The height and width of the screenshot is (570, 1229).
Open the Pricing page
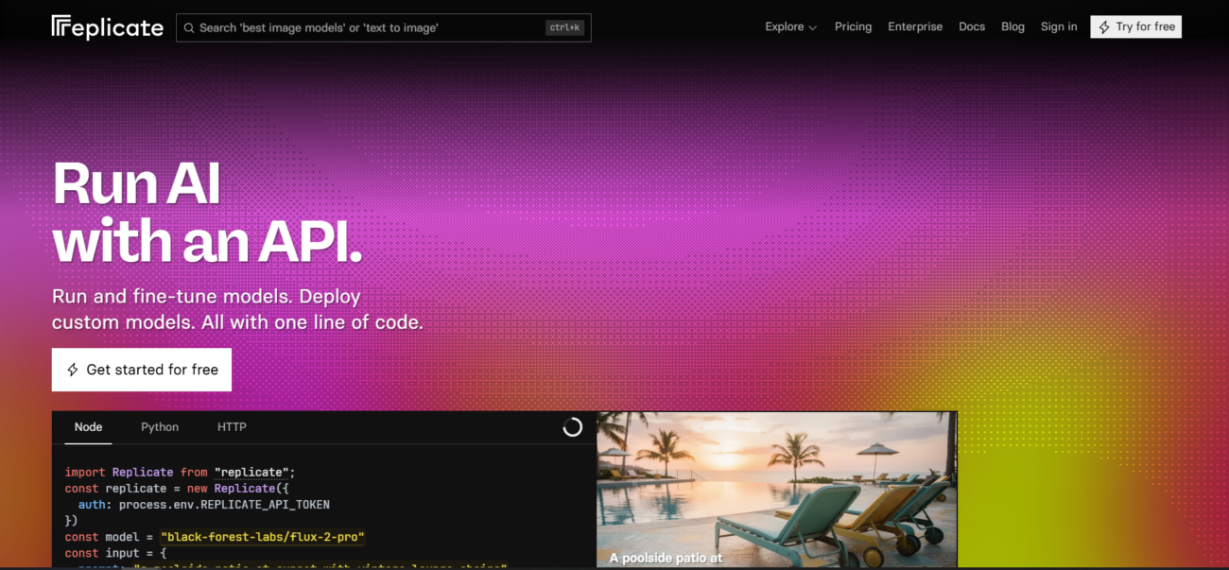point(853,27)
